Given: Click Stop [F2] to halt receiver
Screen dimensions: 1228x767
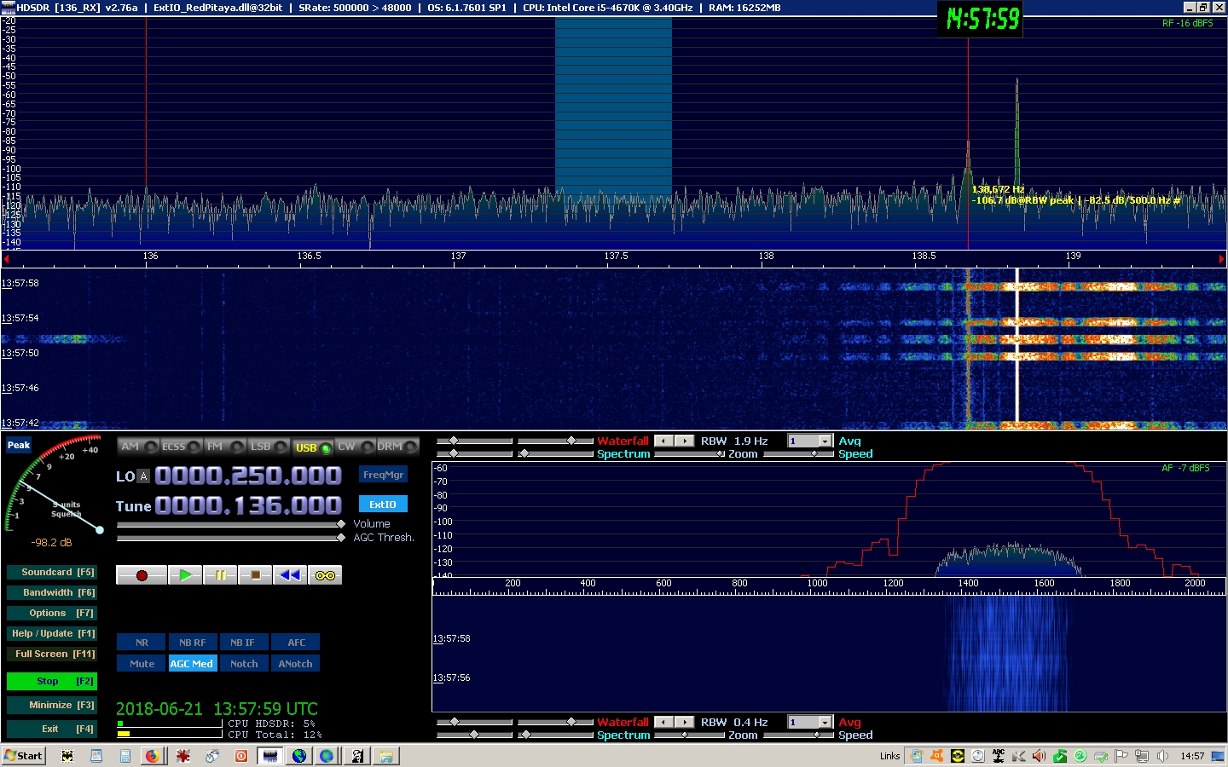Looking at the screenshot, I should pyautogui.click(x=51, y=681).
